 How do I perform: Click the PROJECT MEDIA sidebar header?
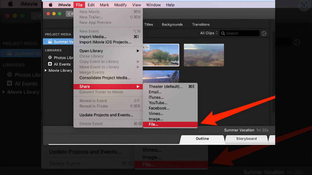58,34
